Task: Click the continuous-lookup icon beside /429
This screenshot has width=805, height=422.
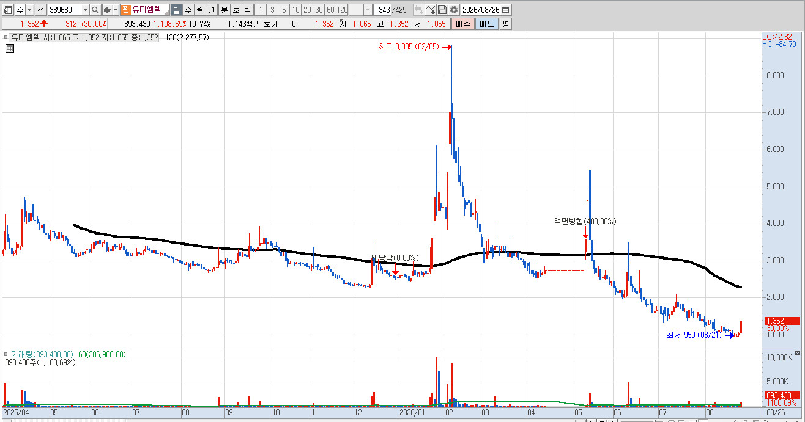Action: click(x=418, y=10)
